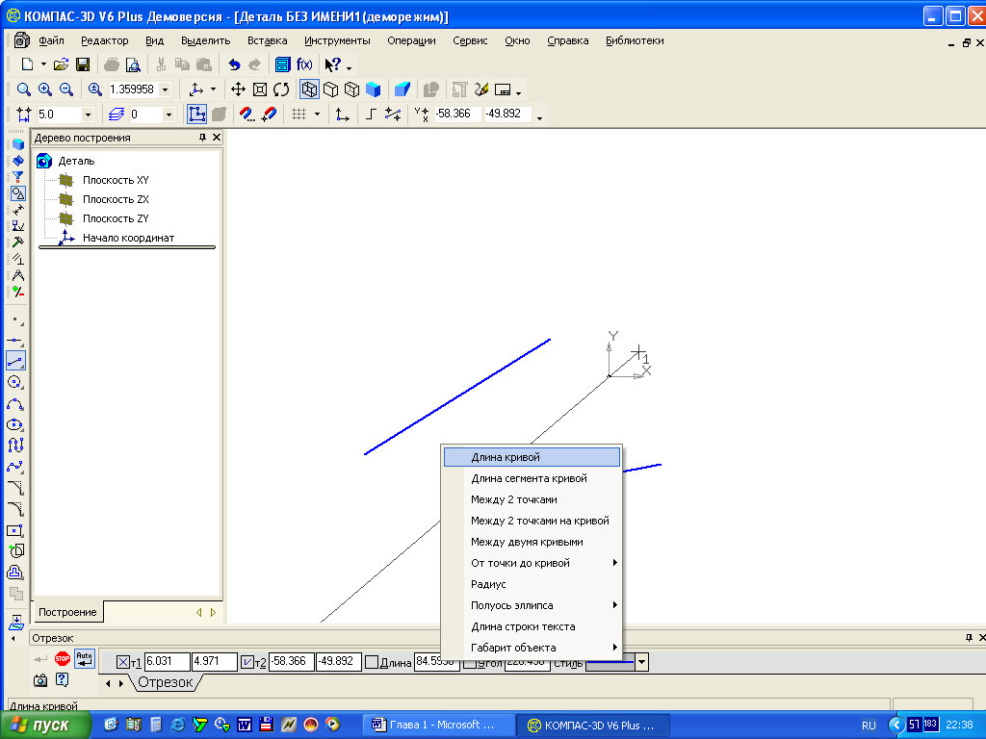The image size is (986, 739).
Task: Select the Rectangle tool in sidebar
Action: click(15, 530)
